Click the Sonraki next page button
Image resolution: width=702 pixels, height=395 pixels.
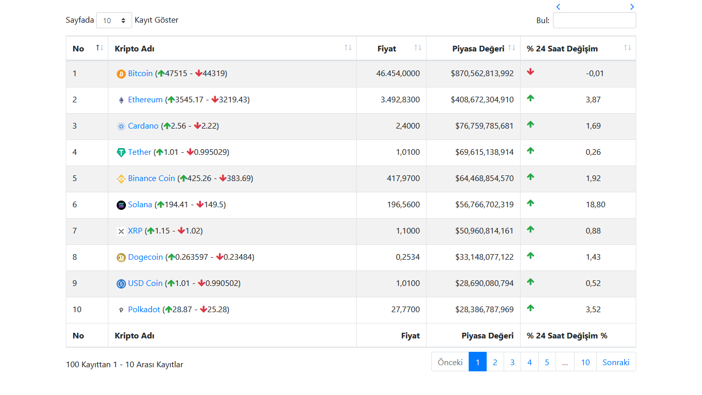coord(616,362)
